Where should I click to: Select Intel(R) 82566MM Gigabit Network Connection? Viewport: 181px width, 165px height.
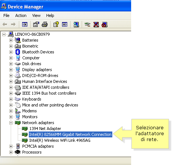(x=71, y=134)
